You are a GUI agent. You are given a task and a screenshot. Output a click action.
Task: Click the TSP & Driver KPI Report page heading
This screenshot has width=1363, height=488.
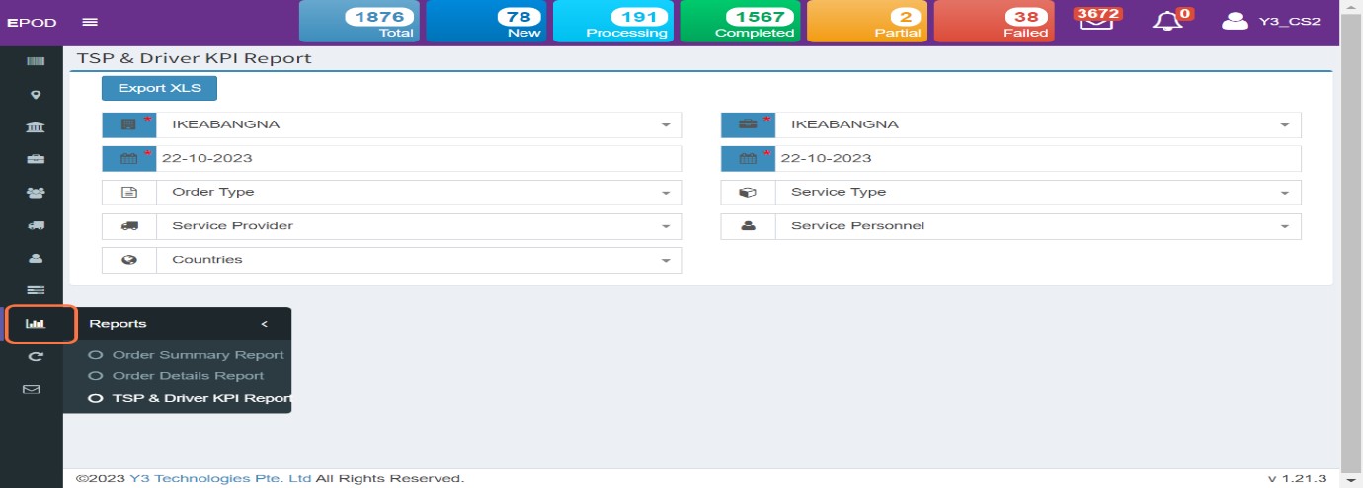point(195,58)
